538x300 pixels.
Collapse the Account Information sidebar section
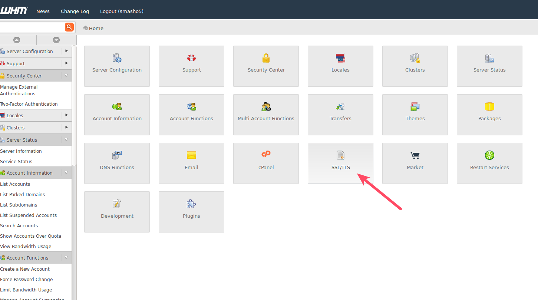tap(66, 173)
